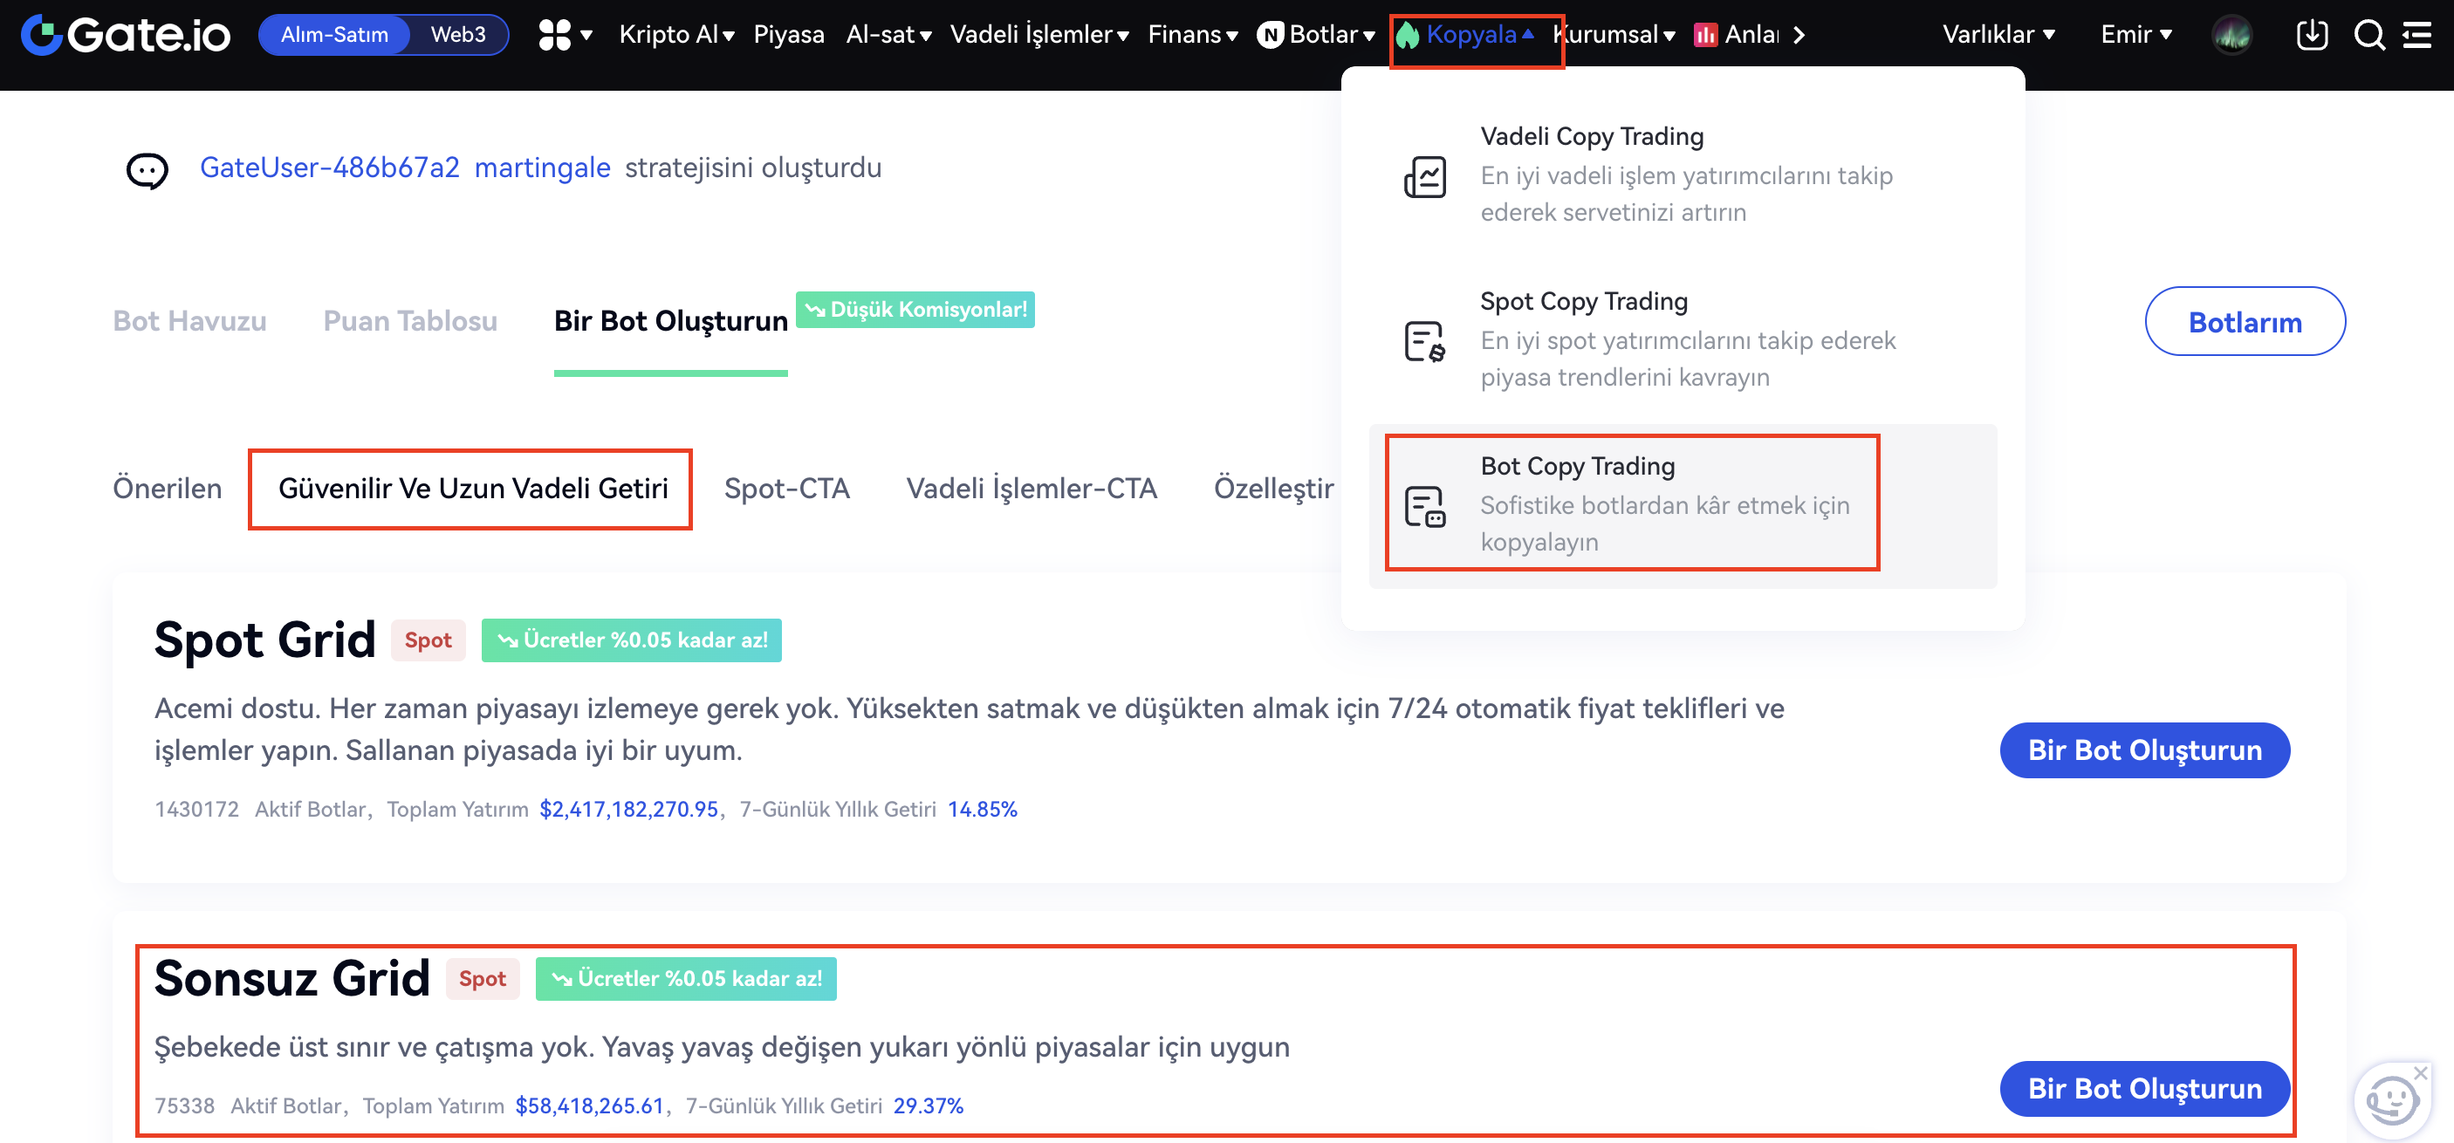Screen dimensions: 2454x1143
Task: Open the apps grid menu icon
Action: click(554, 35)
